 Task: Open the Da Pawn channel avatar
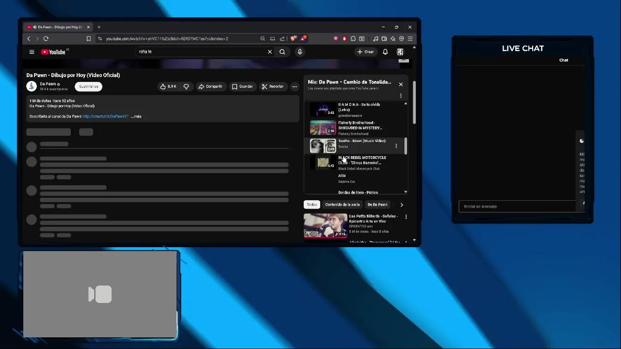[x=32, y=86]
